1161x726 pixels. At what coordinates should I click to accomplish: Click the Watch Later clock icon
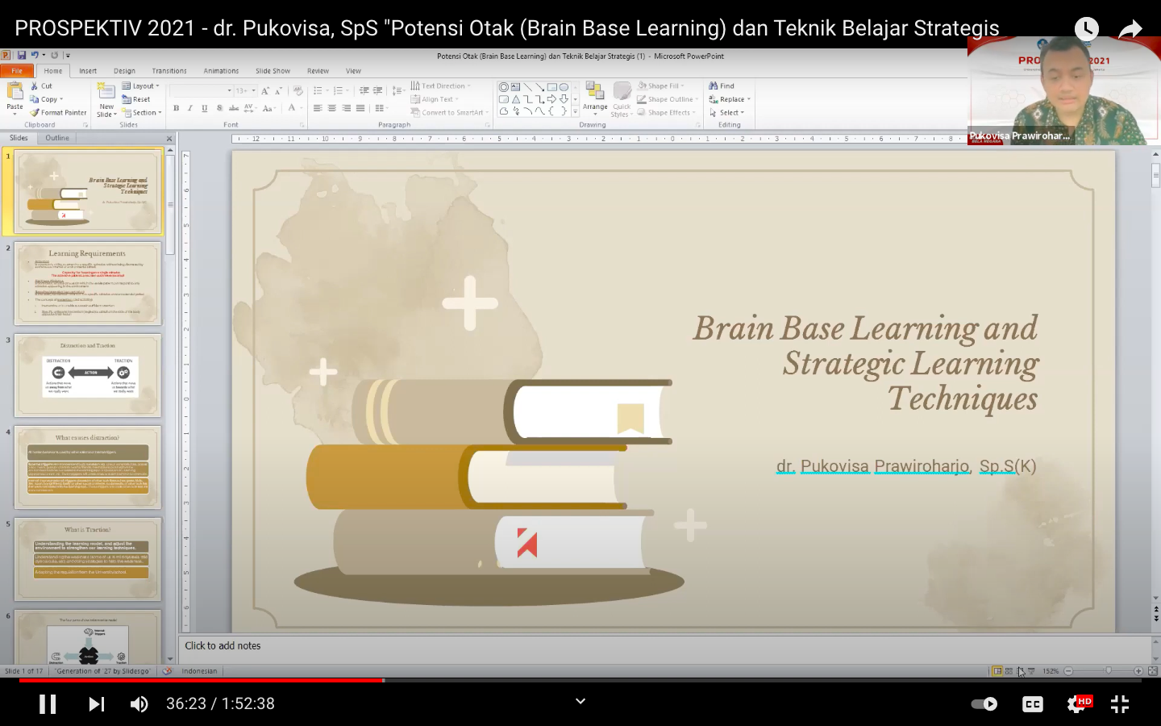click(x=1086, y=30)
